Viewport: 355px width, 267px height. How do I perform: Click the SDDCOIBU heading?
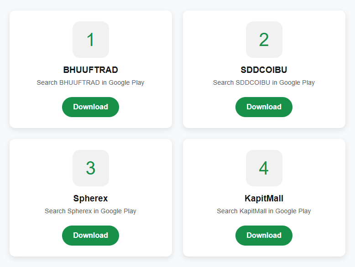point(264,70)
